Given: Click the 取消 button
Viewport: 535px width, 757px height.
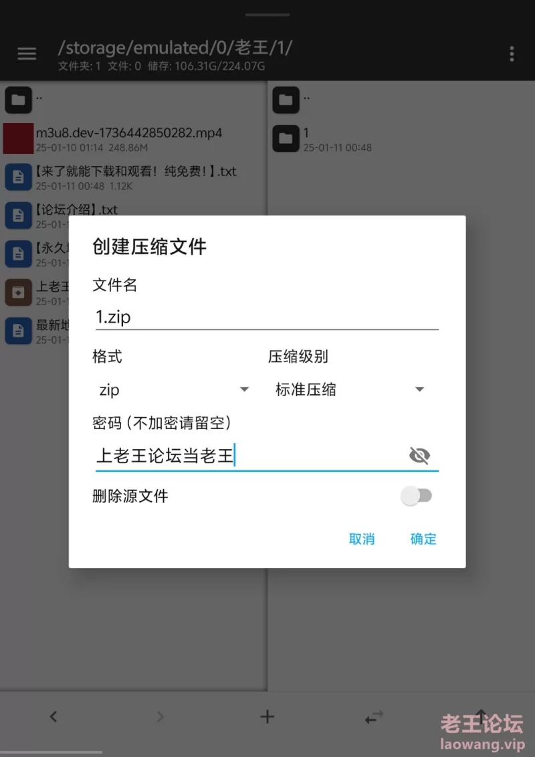Looking at the screenshot, I should [x=362, y=539].
